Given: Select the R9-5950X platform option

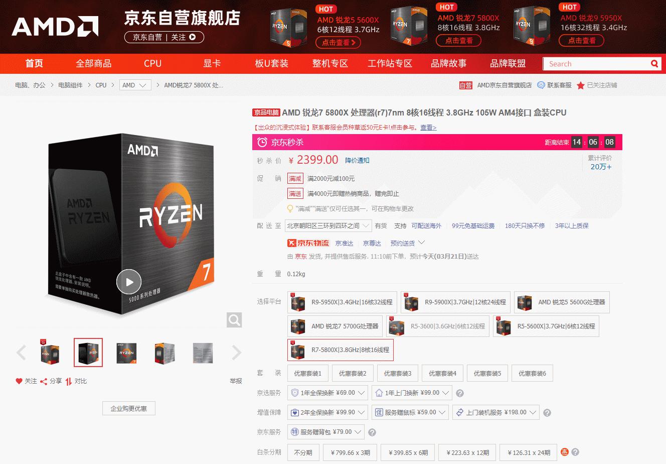Looking at the screenshot, I should (342, 302).
